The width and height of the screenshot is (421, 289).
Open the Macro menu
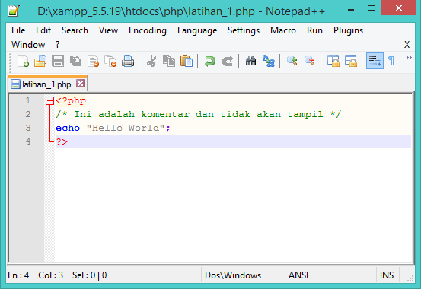(283, 30)
